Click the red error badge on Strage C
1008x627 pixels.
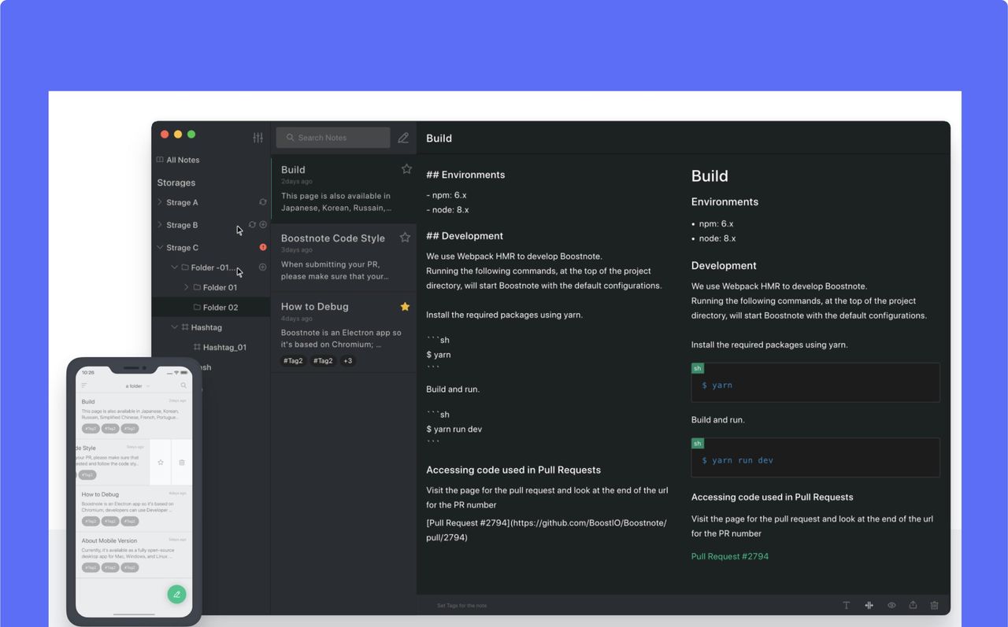click(x=263, y=248)
